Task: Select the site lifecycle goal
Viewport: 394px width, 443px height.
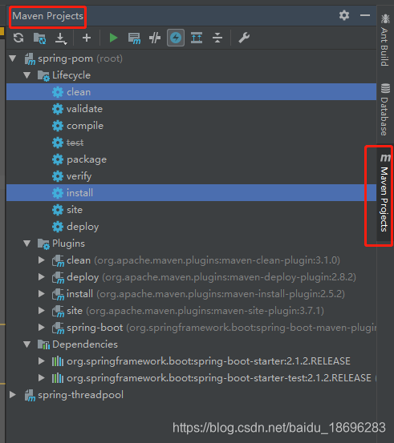Action: pyautogui.click(x=191, y=210)
